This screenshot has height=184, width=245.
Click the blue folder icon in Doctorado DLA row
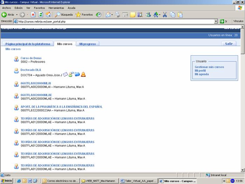77,74
